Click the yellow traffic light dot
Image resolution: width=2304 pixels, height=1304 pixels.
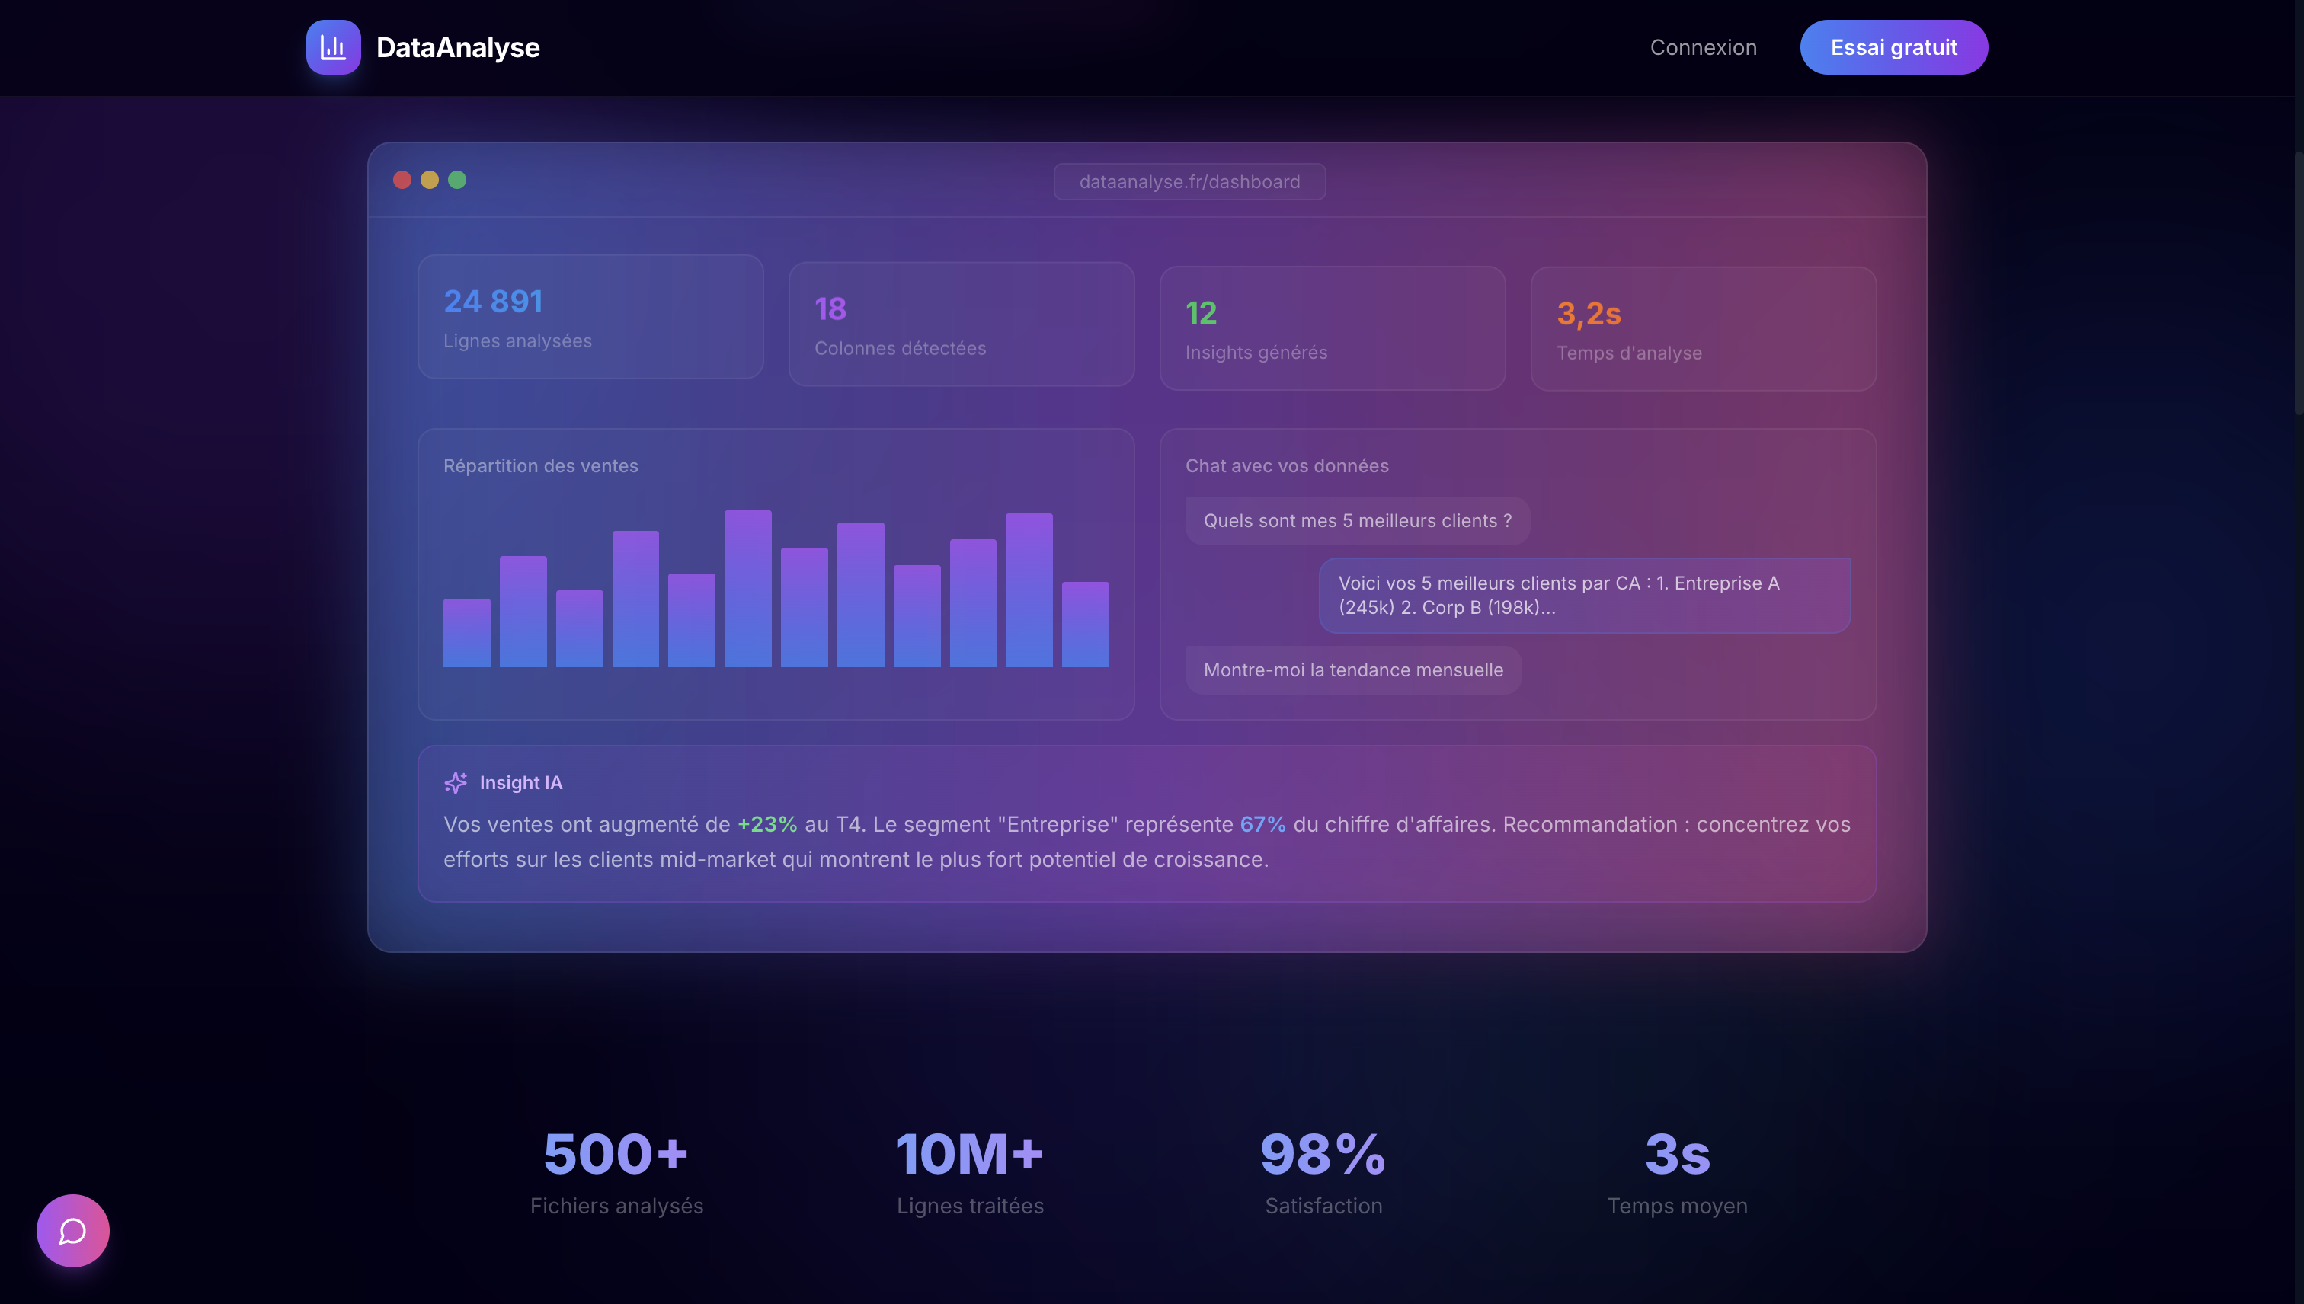click(429, 180)
